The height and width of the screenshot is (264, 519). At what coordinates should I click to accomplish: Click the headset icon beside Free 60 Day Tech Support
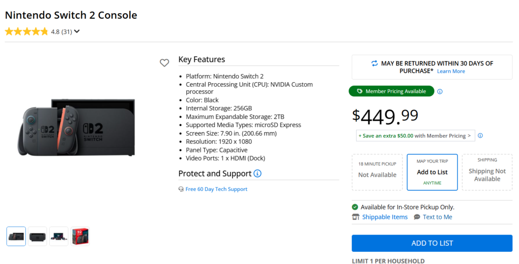point(181,189)
